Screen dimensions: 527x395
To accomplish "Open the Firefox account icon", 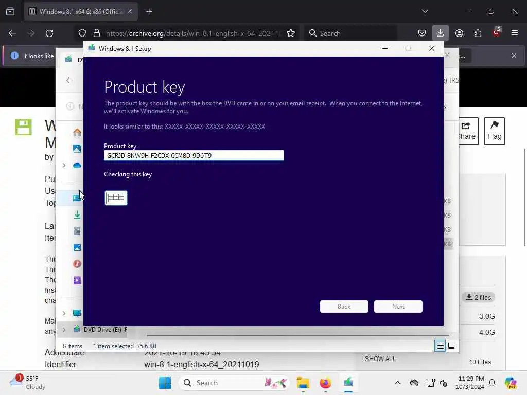I will 459,33.
